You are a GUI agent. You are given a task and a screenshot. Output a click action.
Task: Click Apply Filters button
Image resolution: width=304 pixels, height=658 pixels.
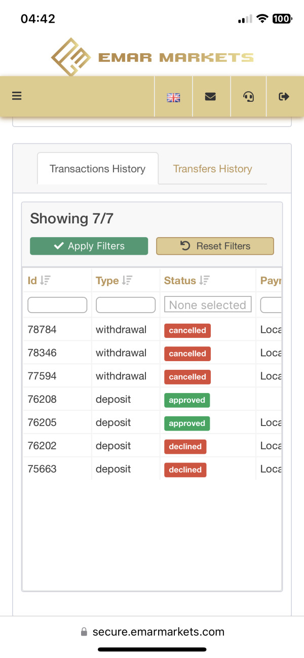[x=89, y=246]
